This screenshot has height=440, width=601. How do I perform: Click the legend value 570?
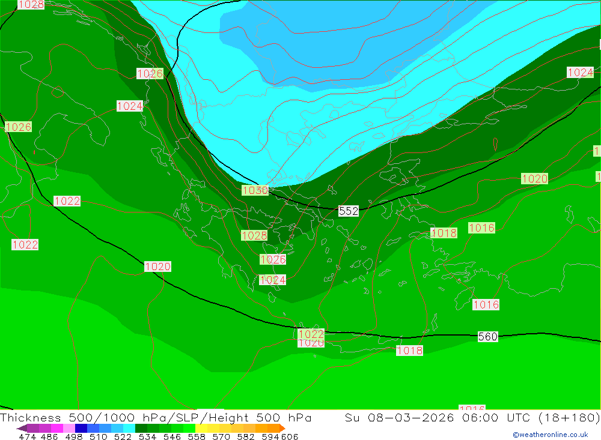coord(221,436)
